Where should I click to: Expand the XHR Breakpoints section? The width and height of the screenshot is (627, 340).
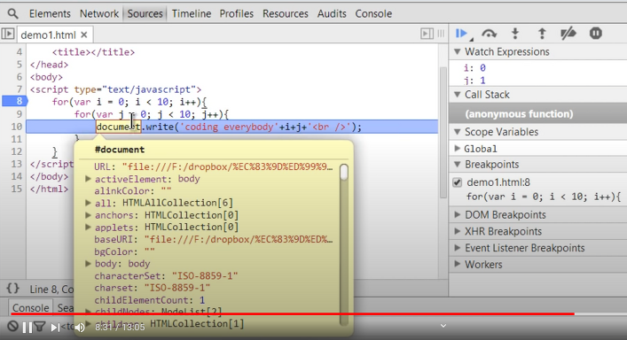coord(458,231)
